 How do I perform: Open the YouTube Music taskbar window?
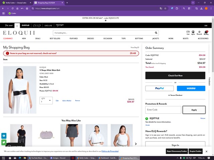(x=38, y=158)
